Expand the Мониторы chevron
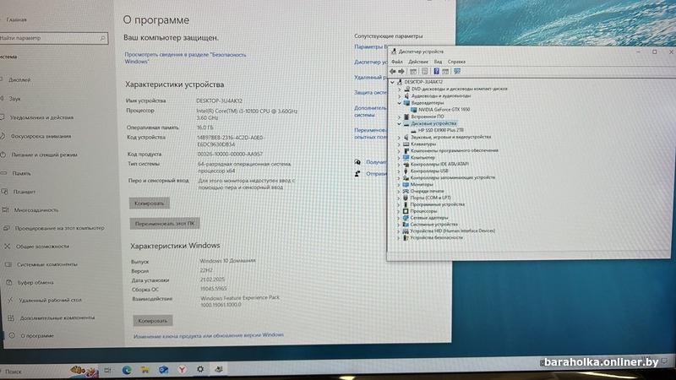 pos(398,184)
